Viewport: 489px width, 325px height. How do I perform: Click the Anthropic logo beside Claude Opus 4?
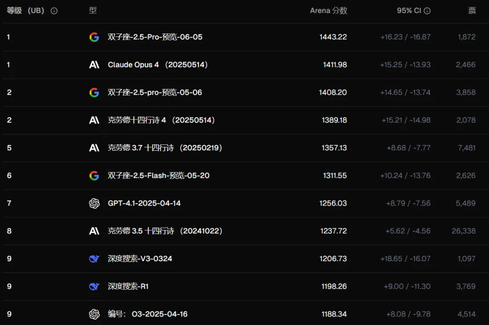94,65
